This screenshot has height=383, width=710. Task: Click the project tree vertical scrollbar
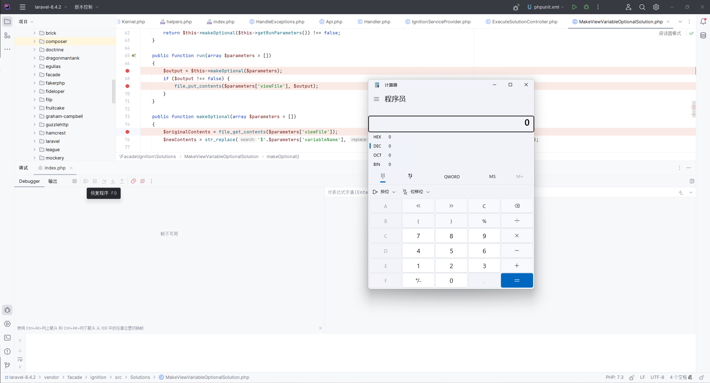coord(113,92)
